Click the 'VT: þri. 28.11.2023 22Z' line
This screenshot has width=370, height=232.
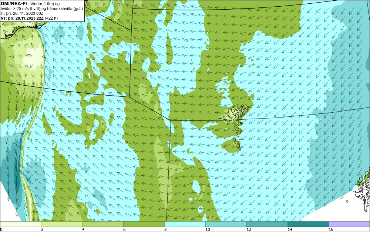click(22, 18)
